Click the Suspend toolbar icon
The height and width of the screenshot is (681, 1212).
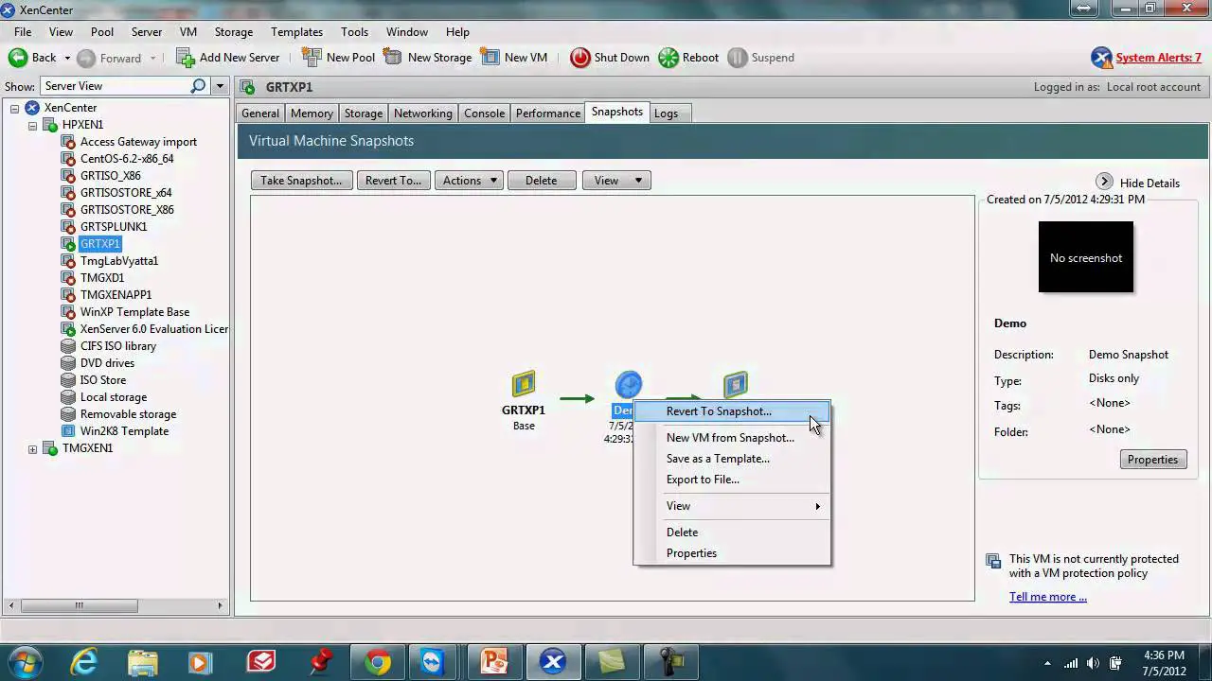click(x=738, y=58)
